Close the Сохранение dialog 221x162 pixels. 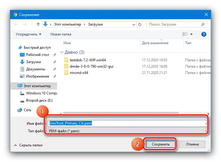pyautogui.click(x=206, y=14)
